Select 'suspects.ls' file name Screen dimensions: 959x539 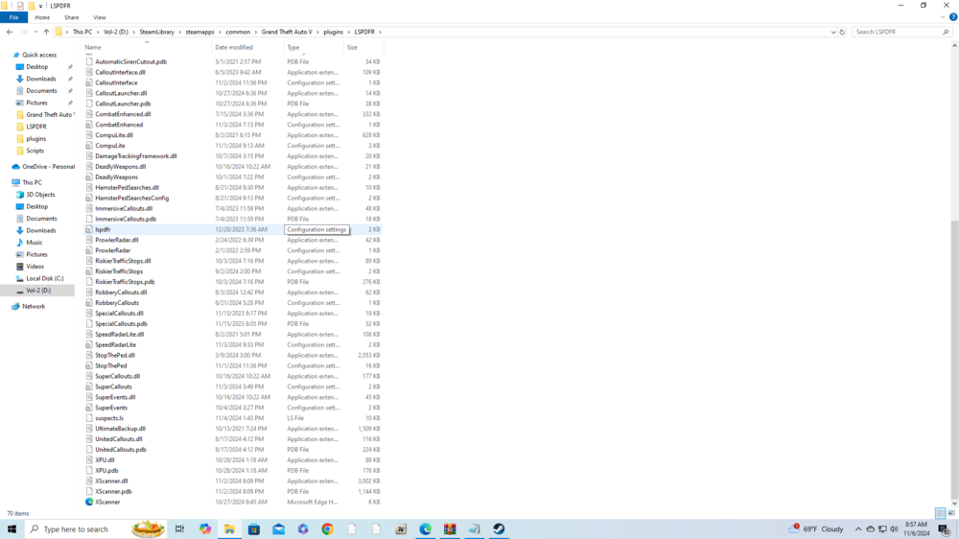(x=109, y=418)
